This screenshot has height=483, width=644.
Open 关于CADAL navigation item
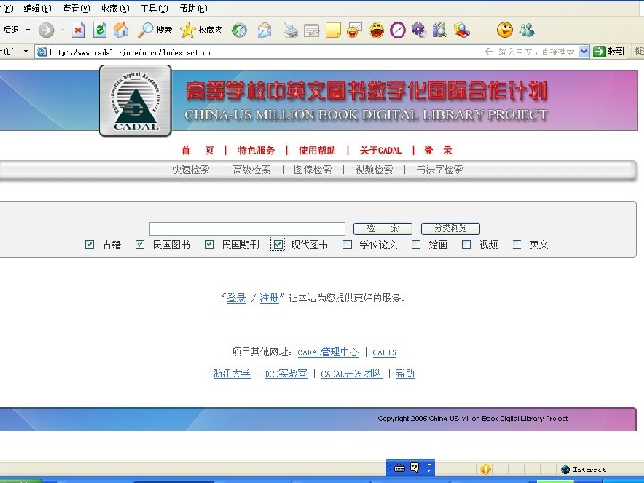coord(381,150)
